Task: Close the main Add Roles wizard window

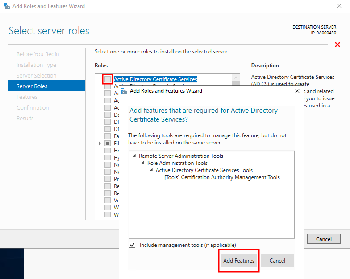Action: click(x=339, y=6)
